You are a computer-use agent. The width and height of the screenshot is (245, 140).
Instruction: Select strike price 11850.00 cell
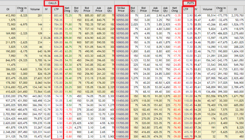(x=122, y=137)
